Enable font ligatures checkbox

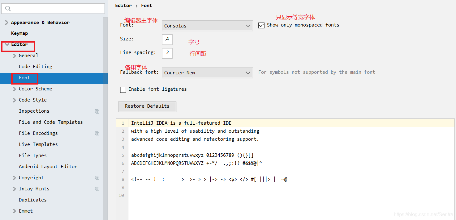coord(123,89)
